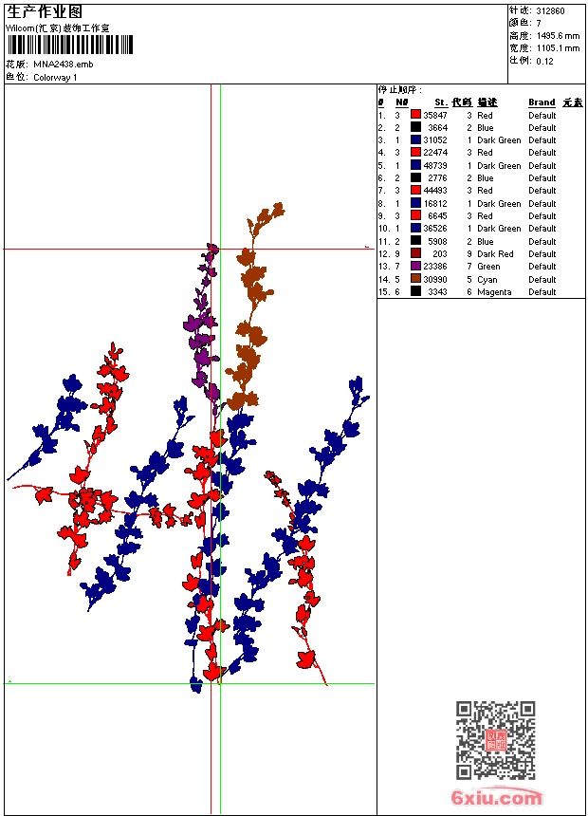Pick the black swatch in the 2776 row
This screenshot has height=816, width=588.
point(415,177)
